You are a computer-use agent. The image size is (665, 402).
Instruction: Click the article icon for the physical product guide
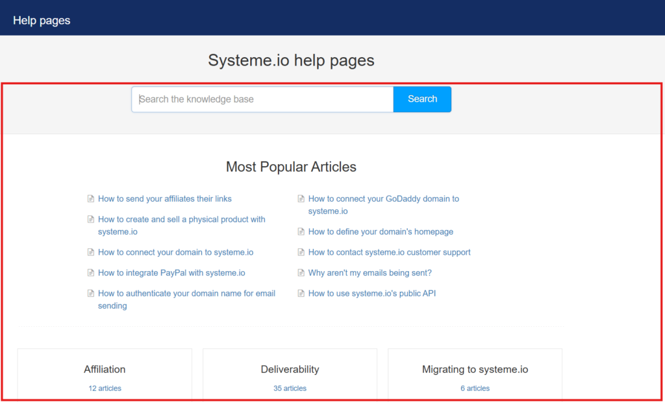90,219
